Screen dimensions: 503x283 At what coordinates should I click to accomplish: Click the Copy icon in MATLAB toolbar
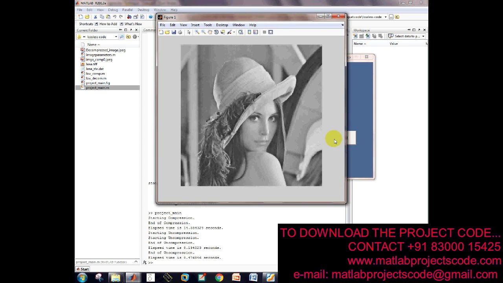102,17
